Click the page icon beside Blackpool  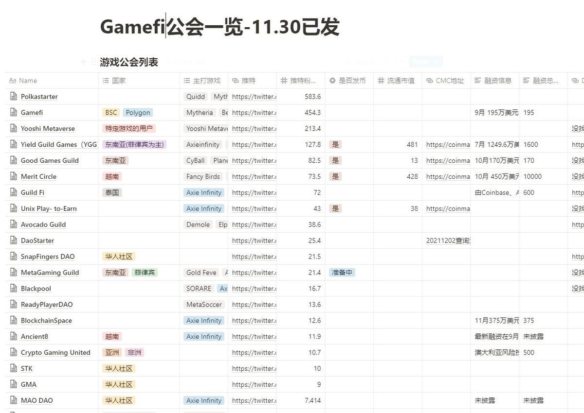(x=13, y=289)
